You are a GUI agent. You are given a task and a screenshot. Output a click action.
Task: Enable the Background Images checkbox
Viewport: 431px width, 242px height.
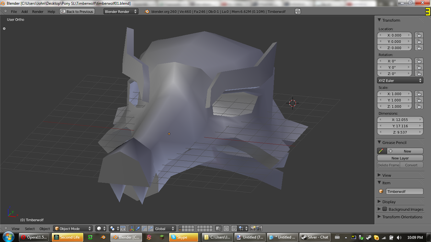tap(385, 209)
